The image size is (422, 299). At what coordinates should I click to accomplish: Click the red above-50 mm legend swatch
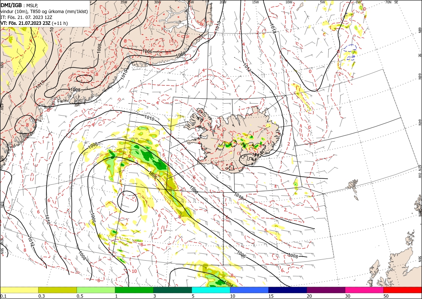[403, 290]
